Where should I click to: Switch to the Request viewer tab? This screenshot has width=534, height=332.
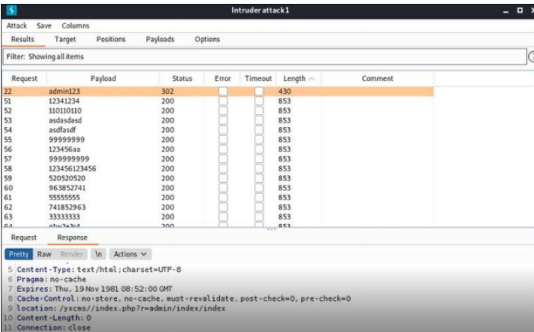pyautogui.click(x=24, y=238)
